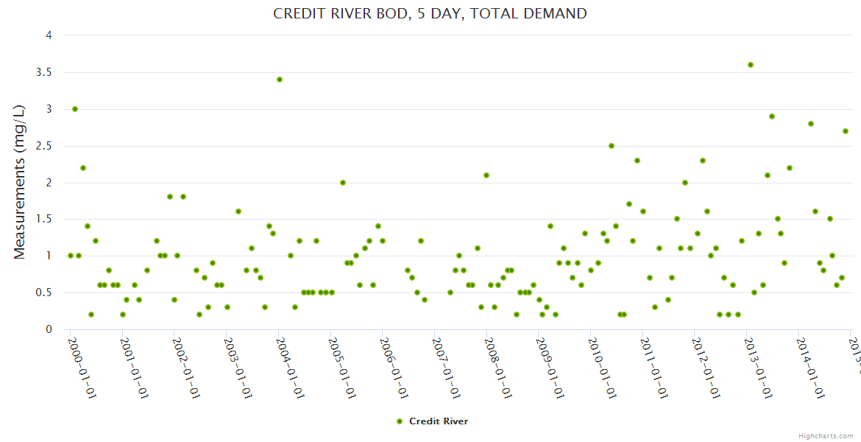This screenshot has height=442, width=861.
Task: Click the 2014-01-01 x-axis label
Action: [811, 367]
